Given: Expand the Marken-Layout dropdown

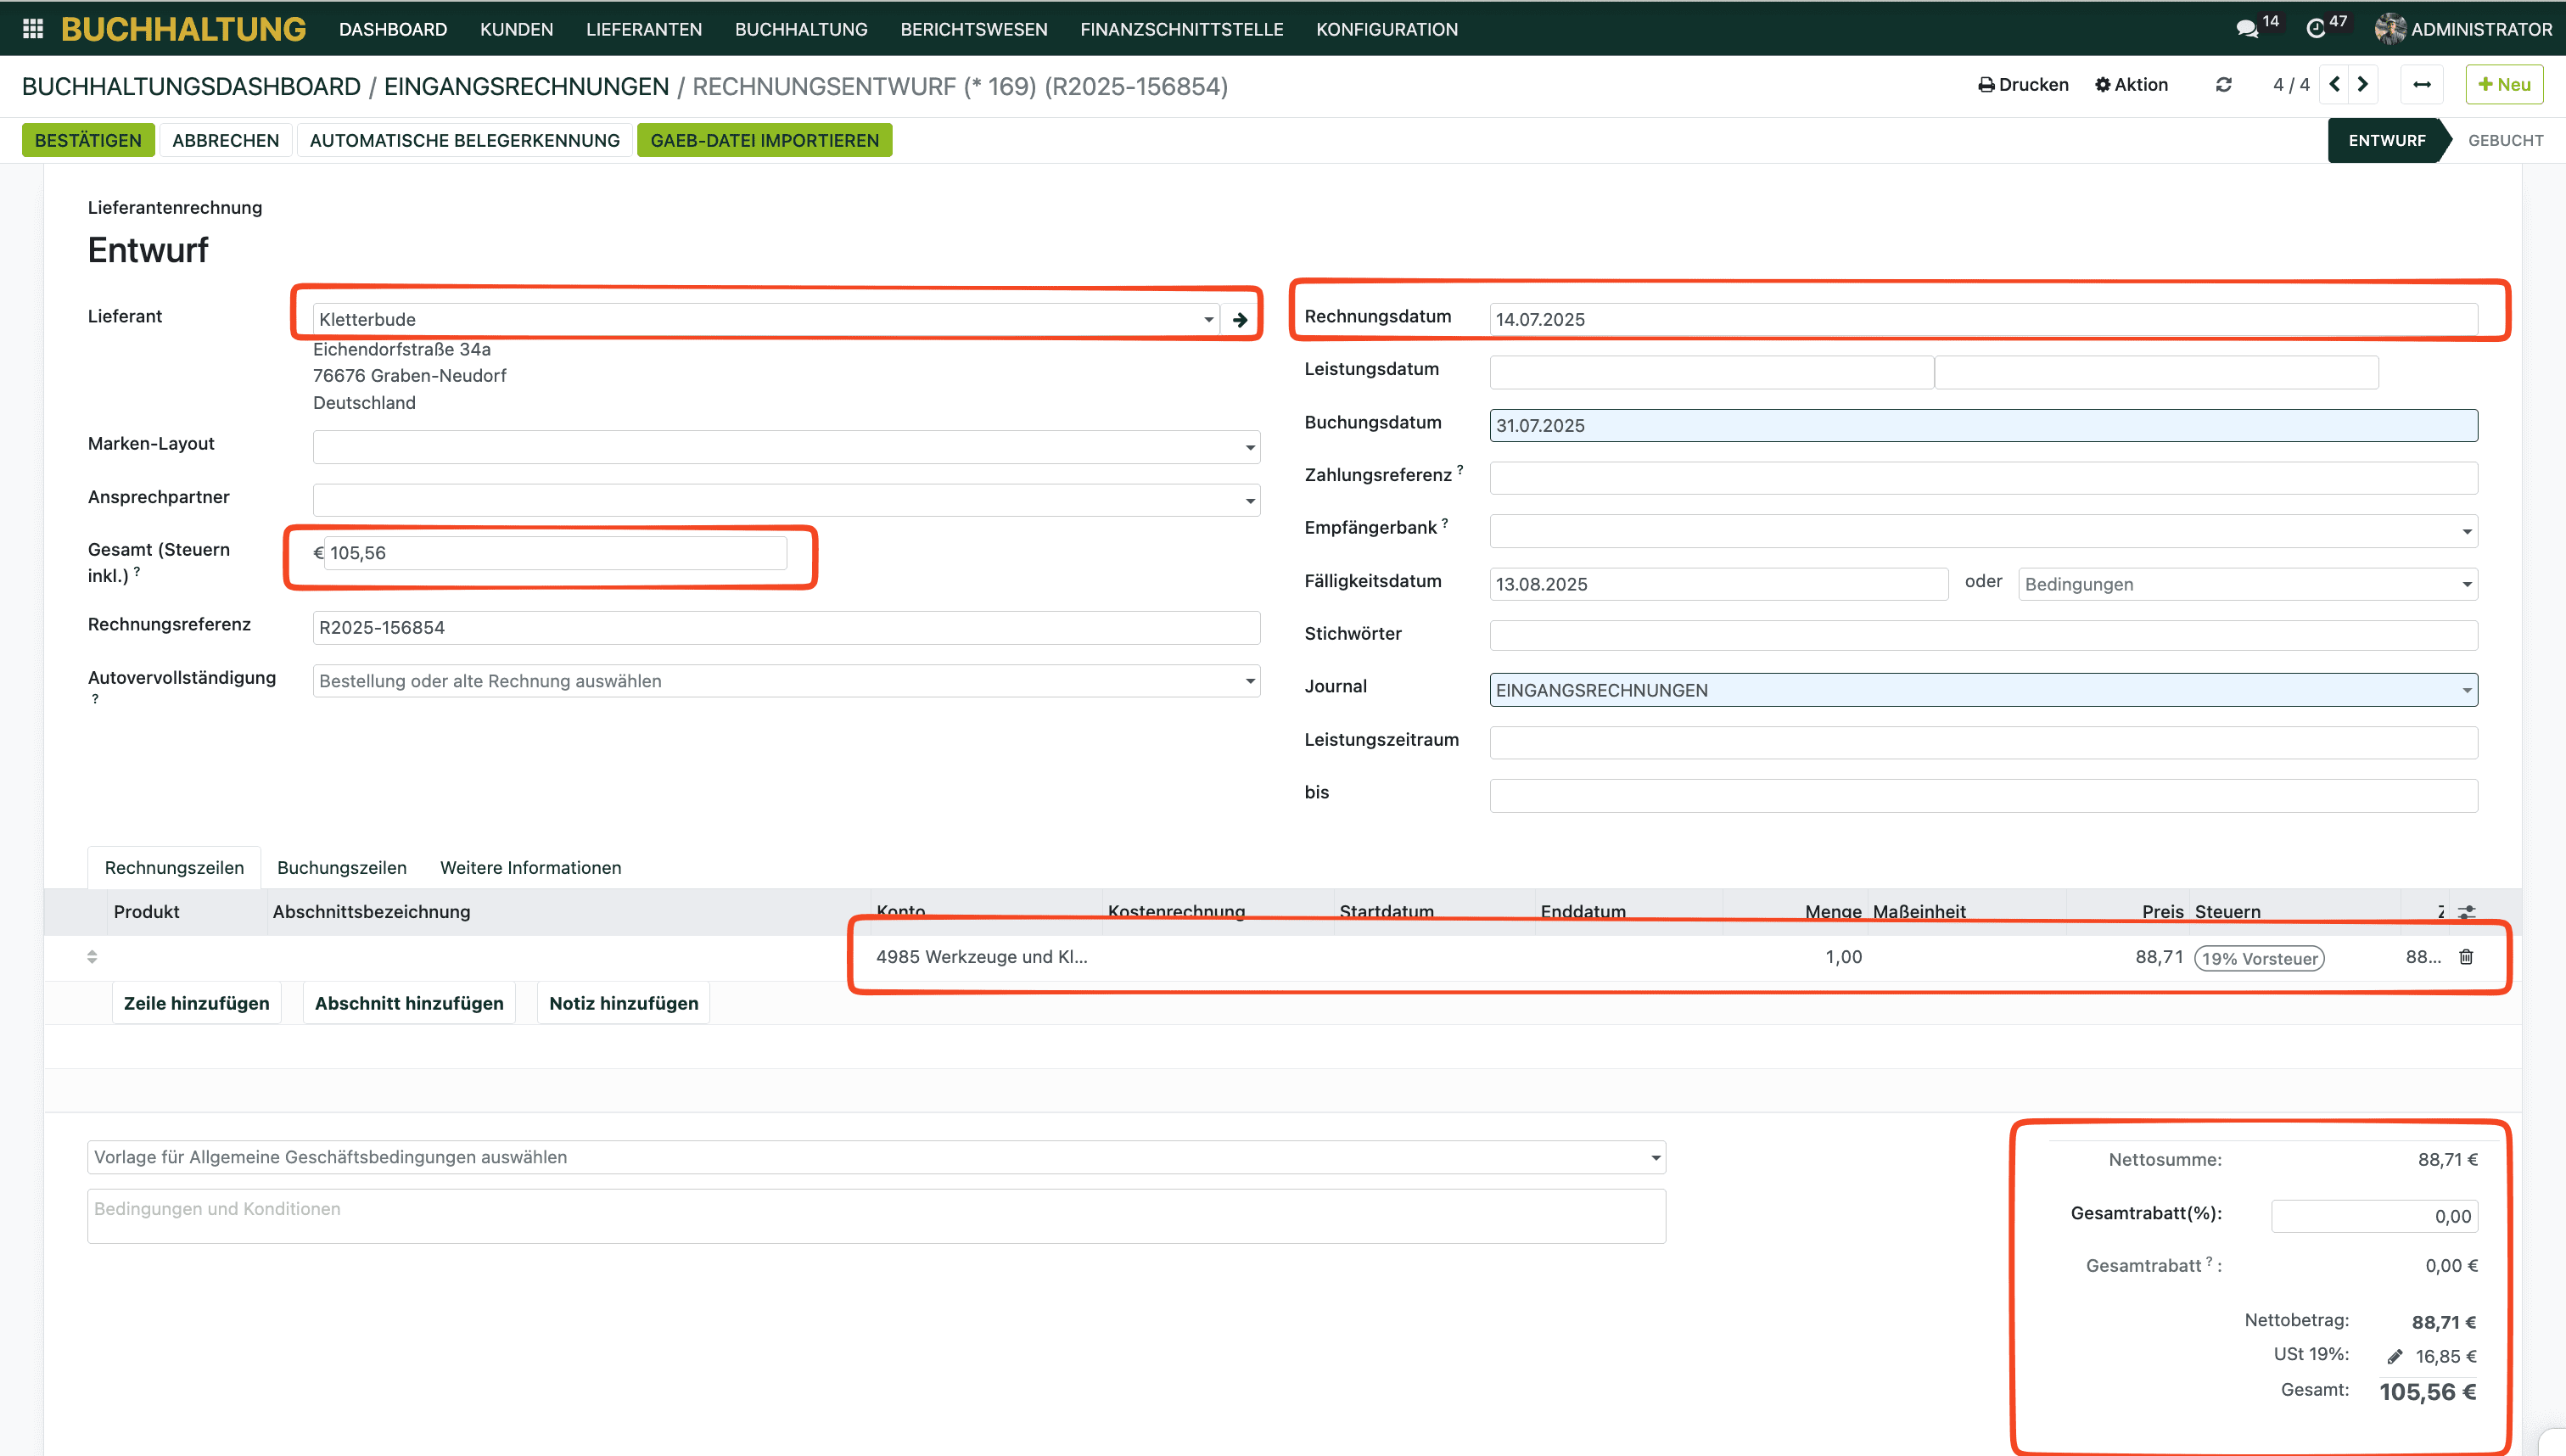Looking at the screenshot, I should [x=1249, y=447].
